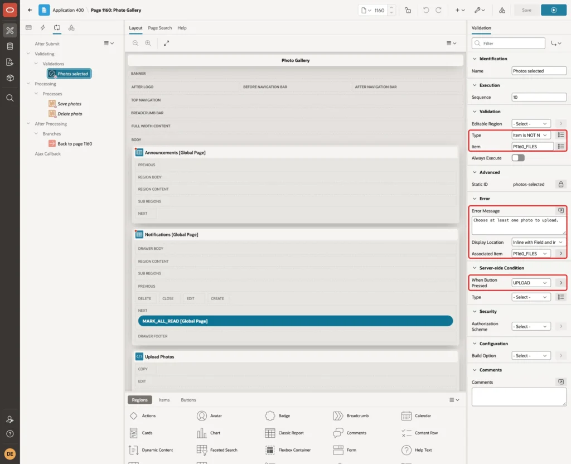Open SQL Workshop database icon in sidebar
Image resolution: width=571 pixels, height=464 pixels.
click(x=10, y=46)
